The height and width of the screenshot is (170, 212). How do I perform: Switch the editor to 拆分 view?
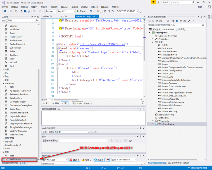point(56,103)
